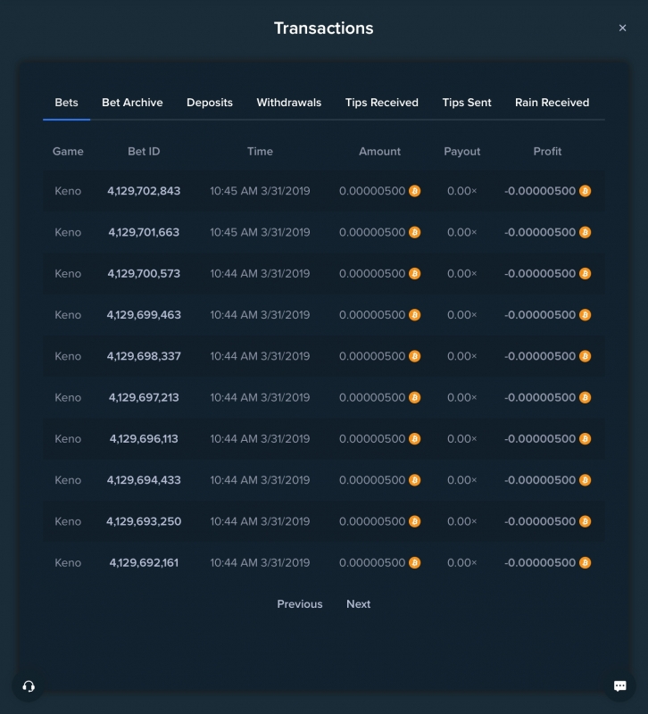
Task: Click the Game column header
Action: click(x=68, y=151)
